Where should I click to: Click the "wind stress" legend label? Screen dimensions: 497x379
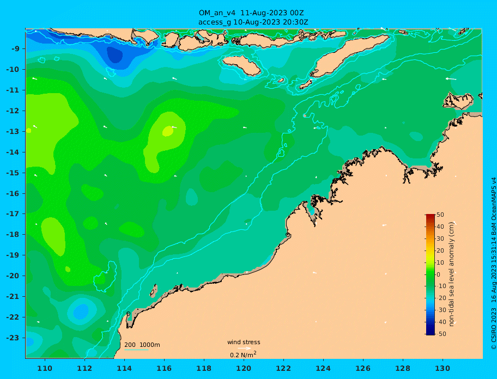(x=244, y=342)
